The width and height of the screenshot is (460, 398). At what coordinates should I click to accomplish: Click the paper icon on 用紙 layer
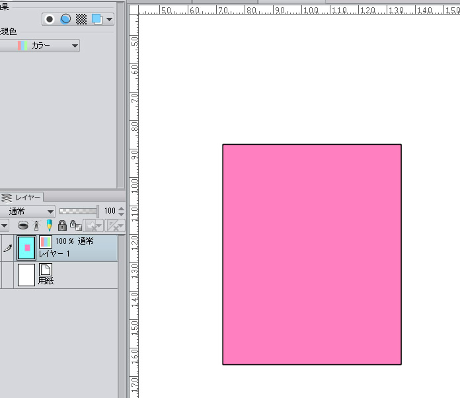[46, 269]
